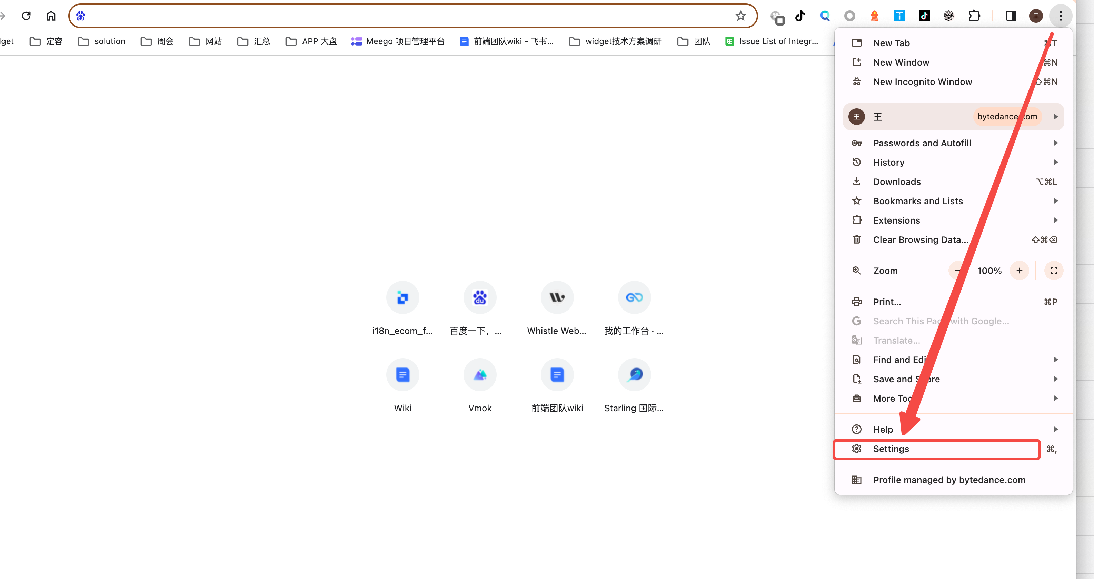Enter full screen mode from Zoom row
1094x579 pixels.
click(x=1054, y=271)
